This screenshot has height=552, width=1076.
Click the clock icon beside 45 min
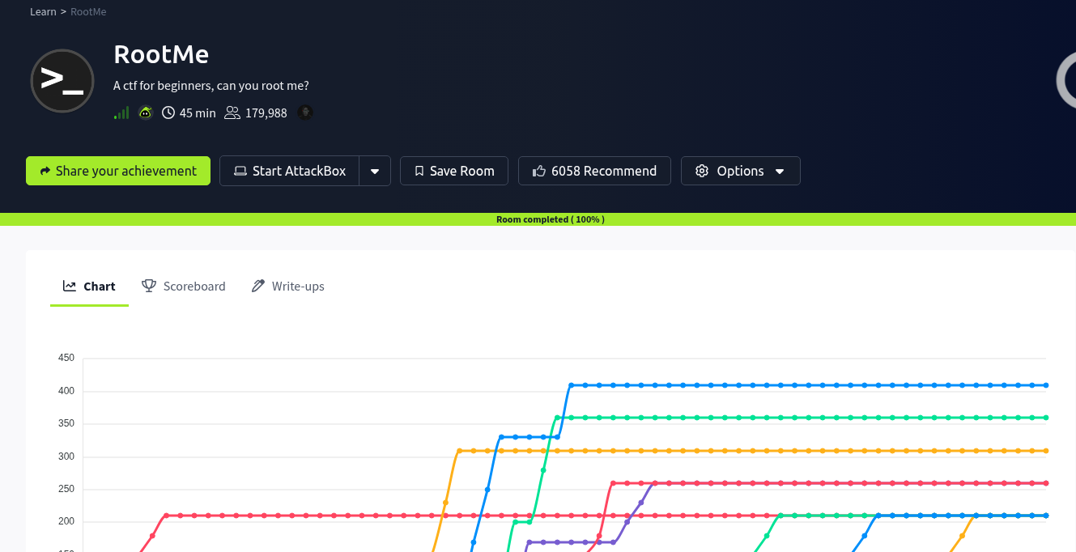click(168, 113)
